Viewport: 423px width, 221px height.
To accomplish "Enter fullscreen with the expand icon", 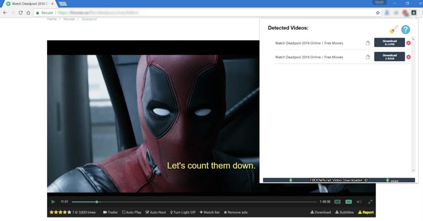I will tap(370, 202).
